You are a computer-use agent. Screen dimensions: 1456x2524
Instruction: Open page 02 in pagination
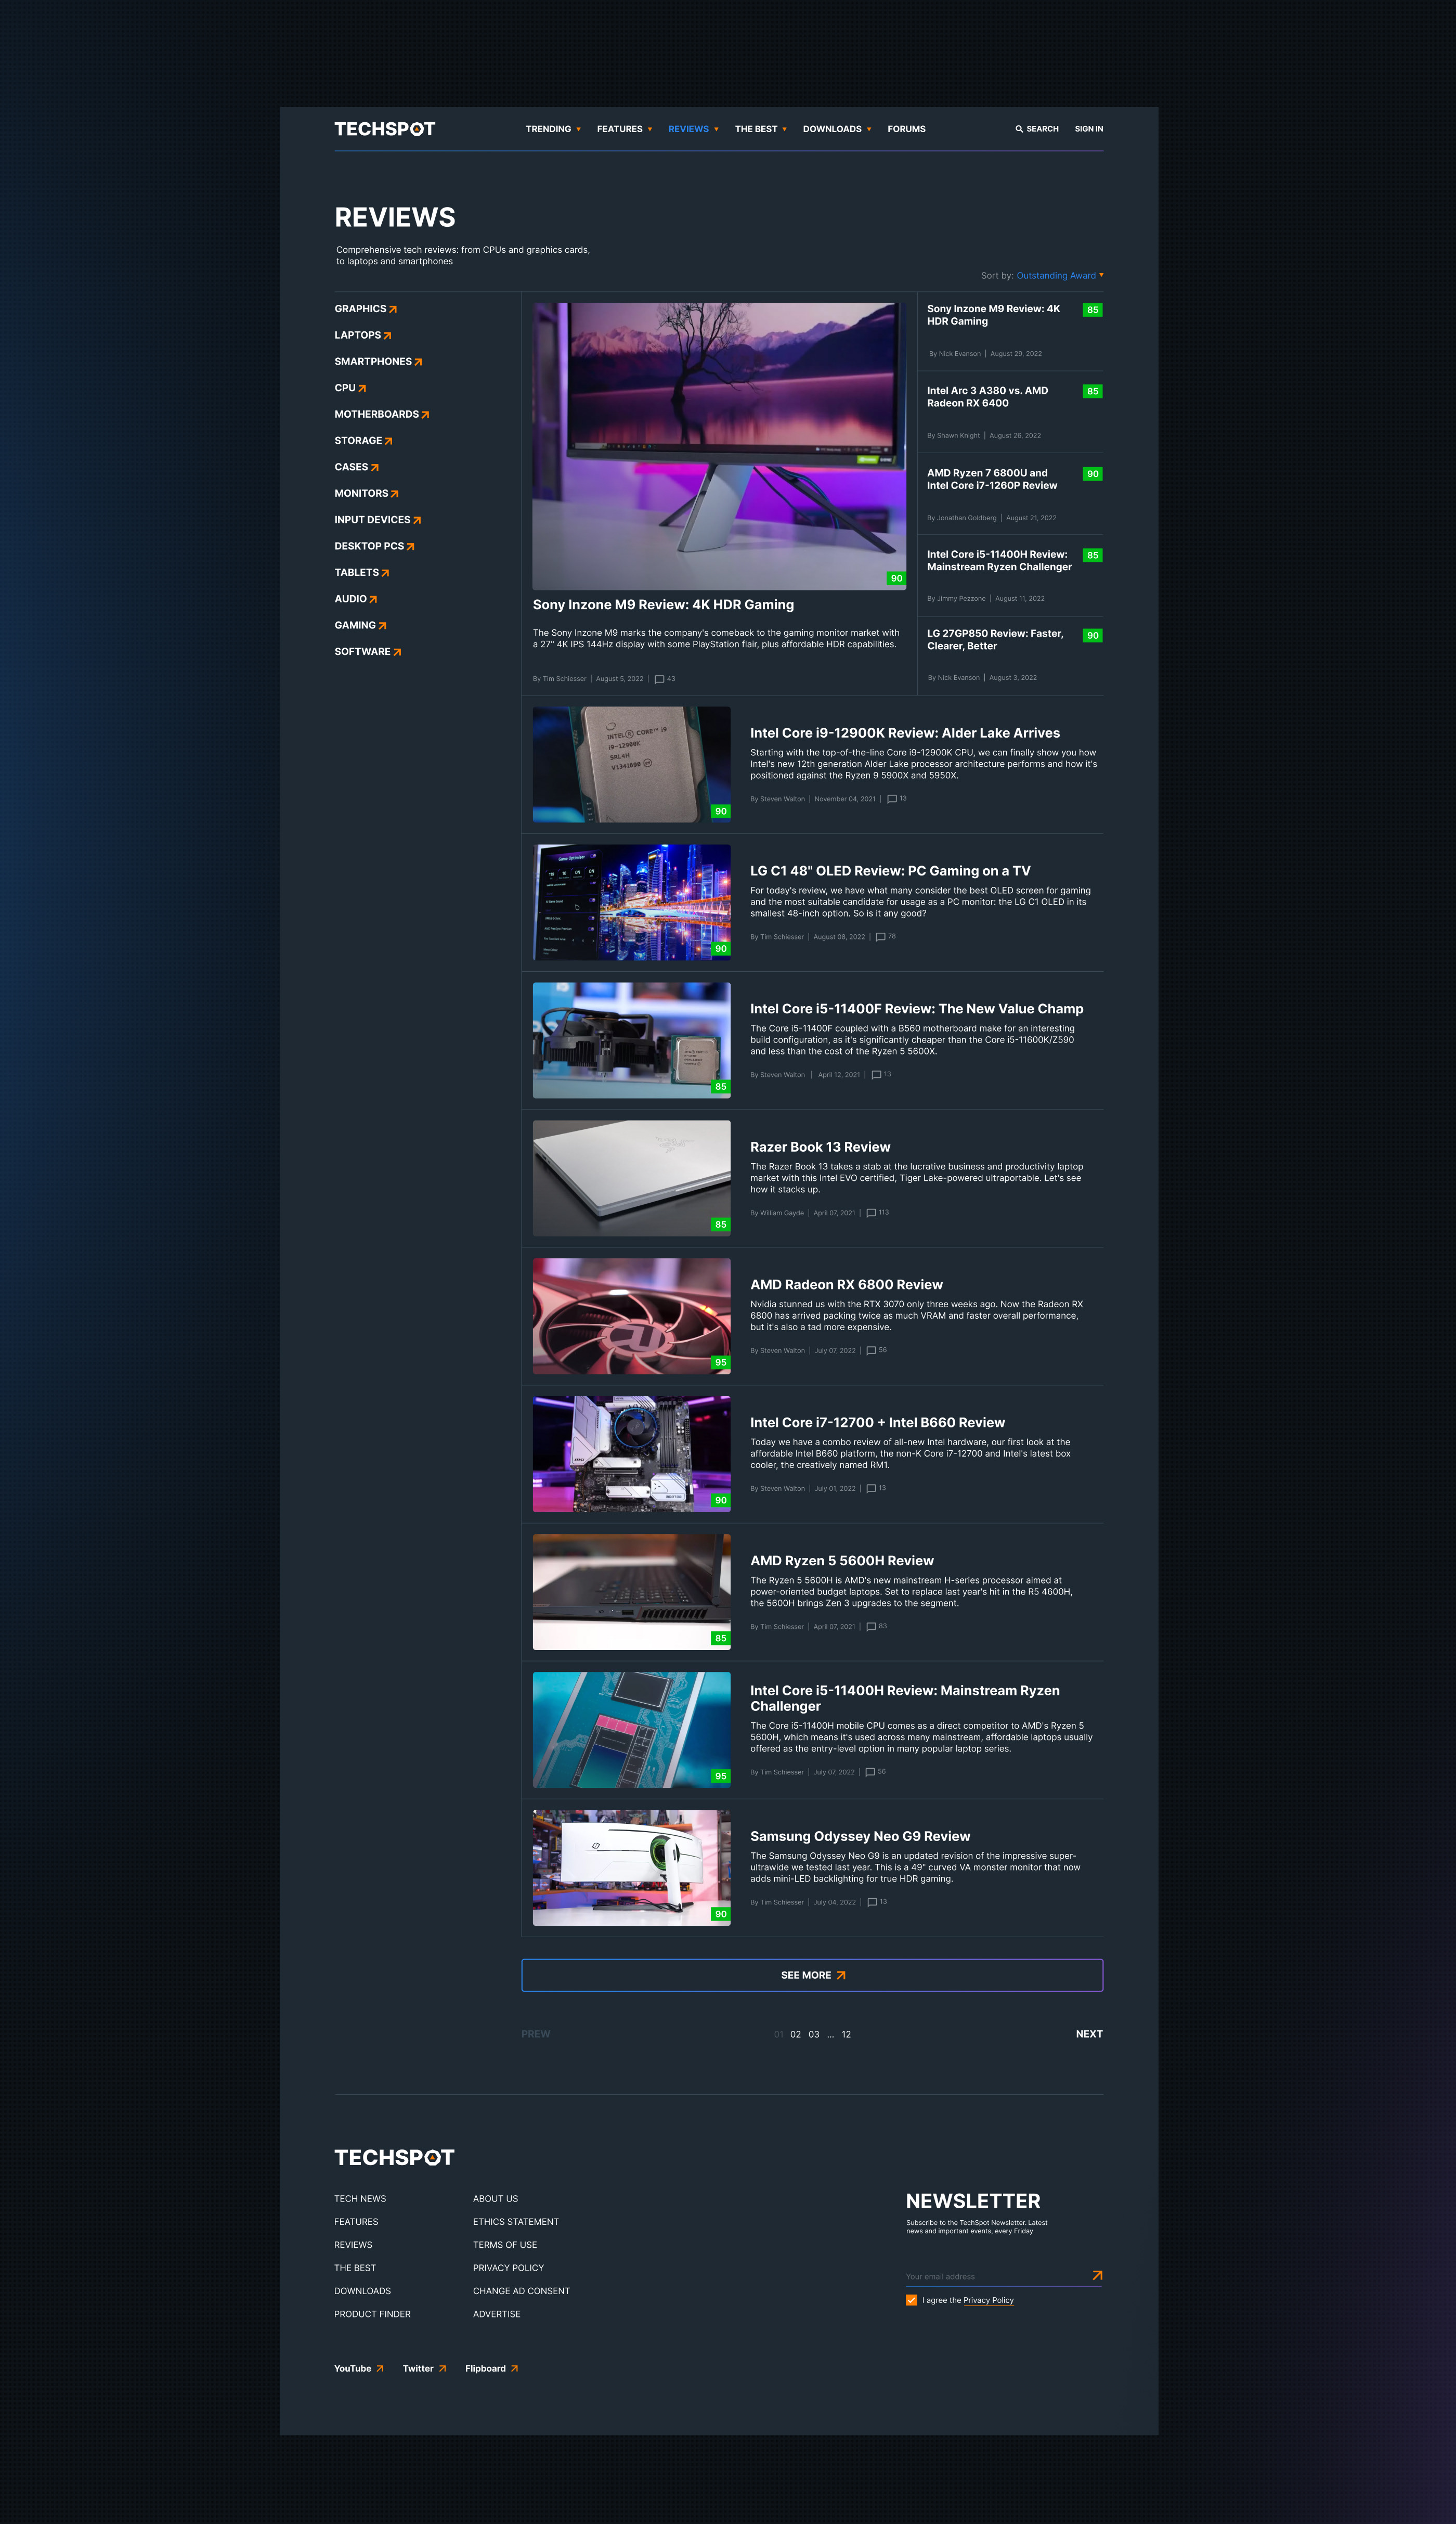point(795,2035)
